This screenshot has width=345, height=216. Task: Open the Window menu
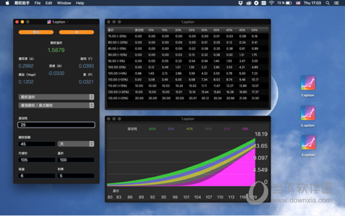coord(64,3)
